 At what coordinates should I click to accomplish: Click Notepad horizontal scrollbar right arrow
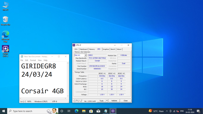pyautogui.click(x=65, y=98)
